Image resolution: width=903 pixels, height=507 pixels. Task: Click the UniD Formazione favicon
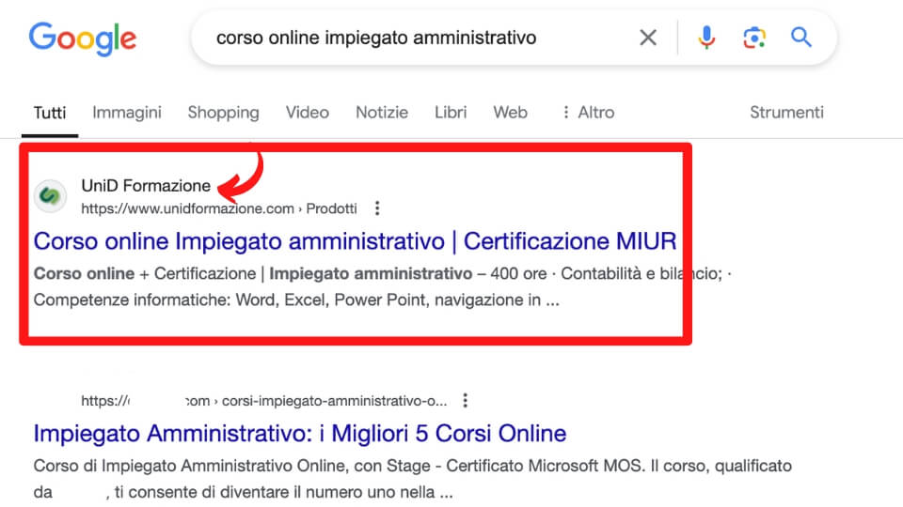[50, 196]
